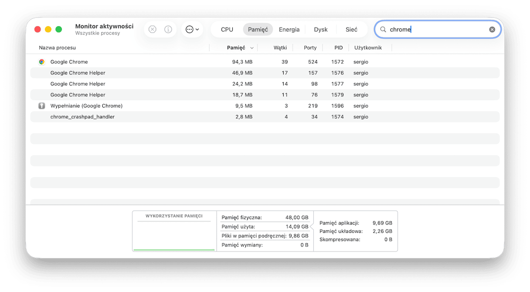Switch to the Pamięć tab

258,30
